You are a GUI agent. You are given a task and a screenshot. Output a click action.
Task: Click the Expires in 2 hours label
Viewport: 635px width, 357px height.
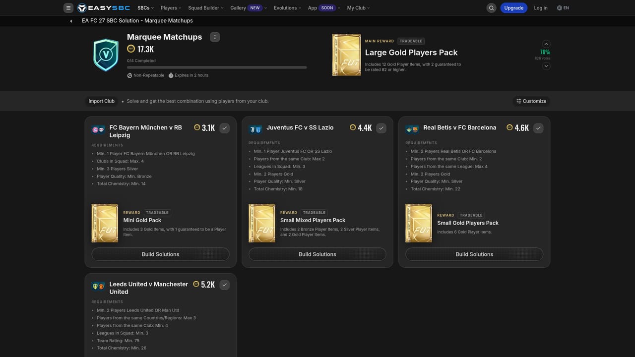click(188, 75)
